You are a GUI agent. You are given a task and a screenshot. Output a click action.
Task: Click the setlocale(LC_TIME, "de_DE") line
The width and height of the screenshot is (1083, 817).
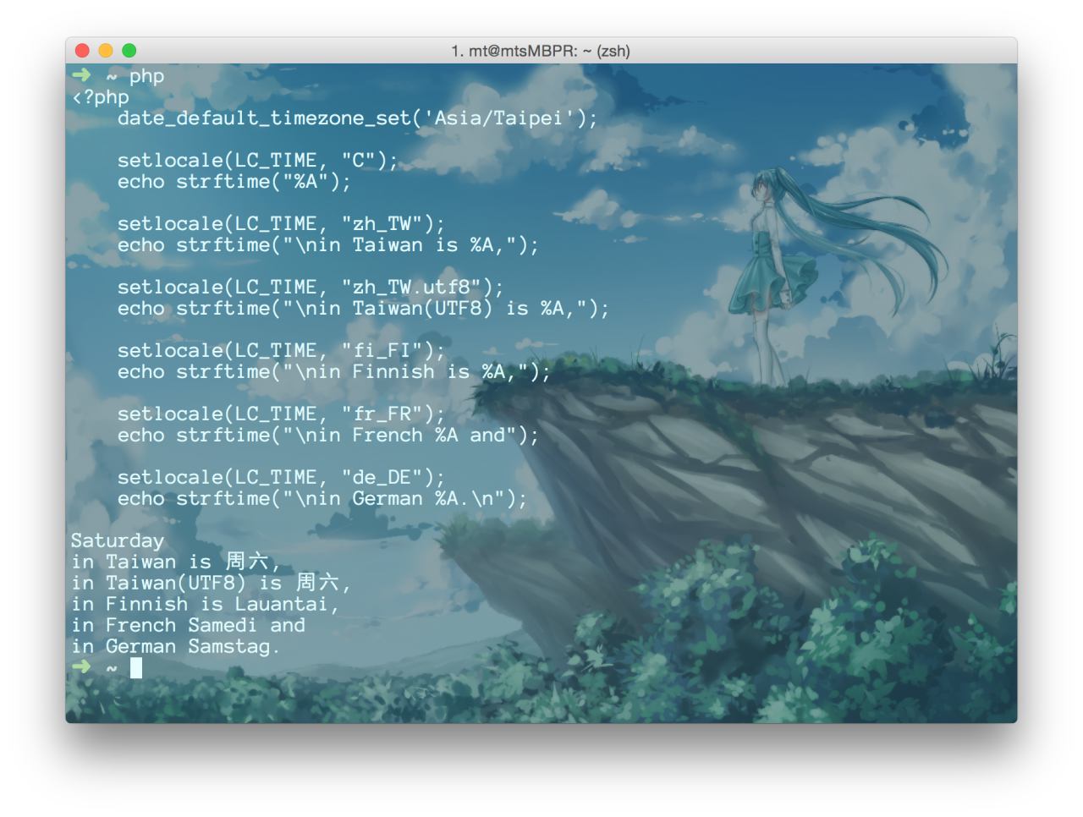pos(281,478)
